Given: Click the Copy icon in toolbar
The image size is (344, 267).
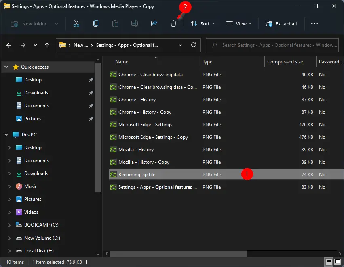Looking at the screenshot, I should [96, 24].
